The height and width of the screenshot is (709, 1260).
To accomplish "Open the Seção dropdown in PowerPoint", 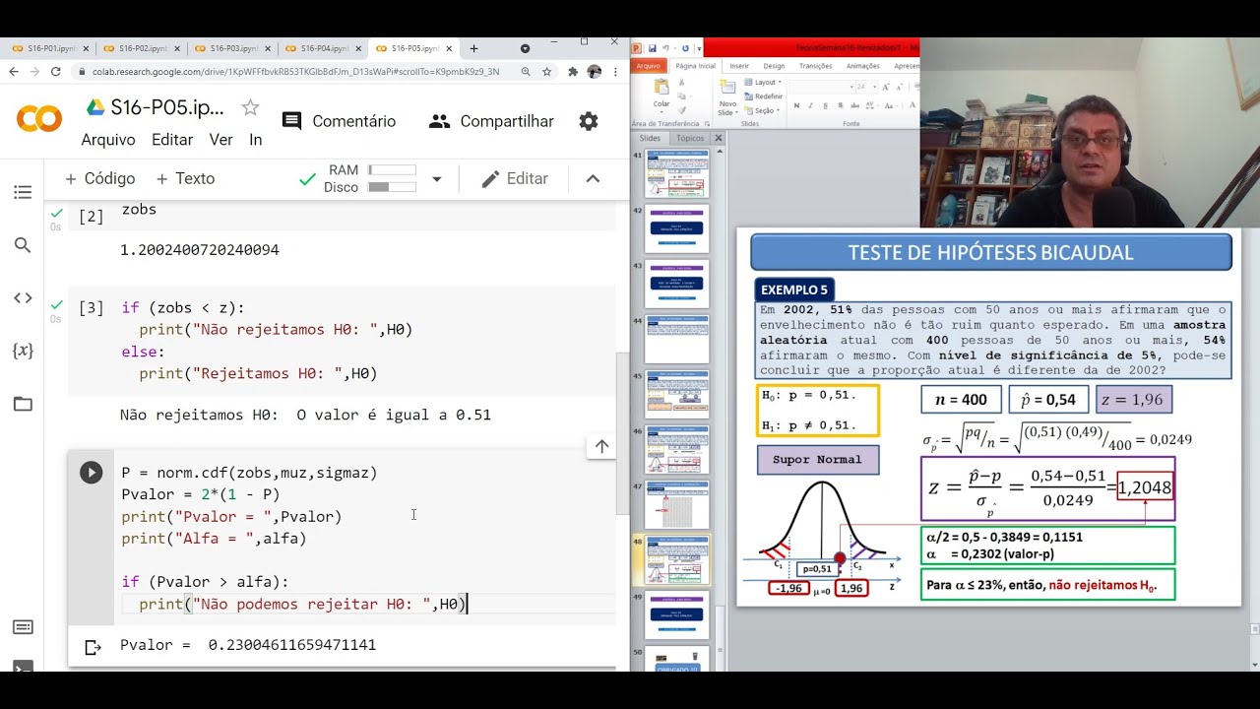I will point(763,110).
